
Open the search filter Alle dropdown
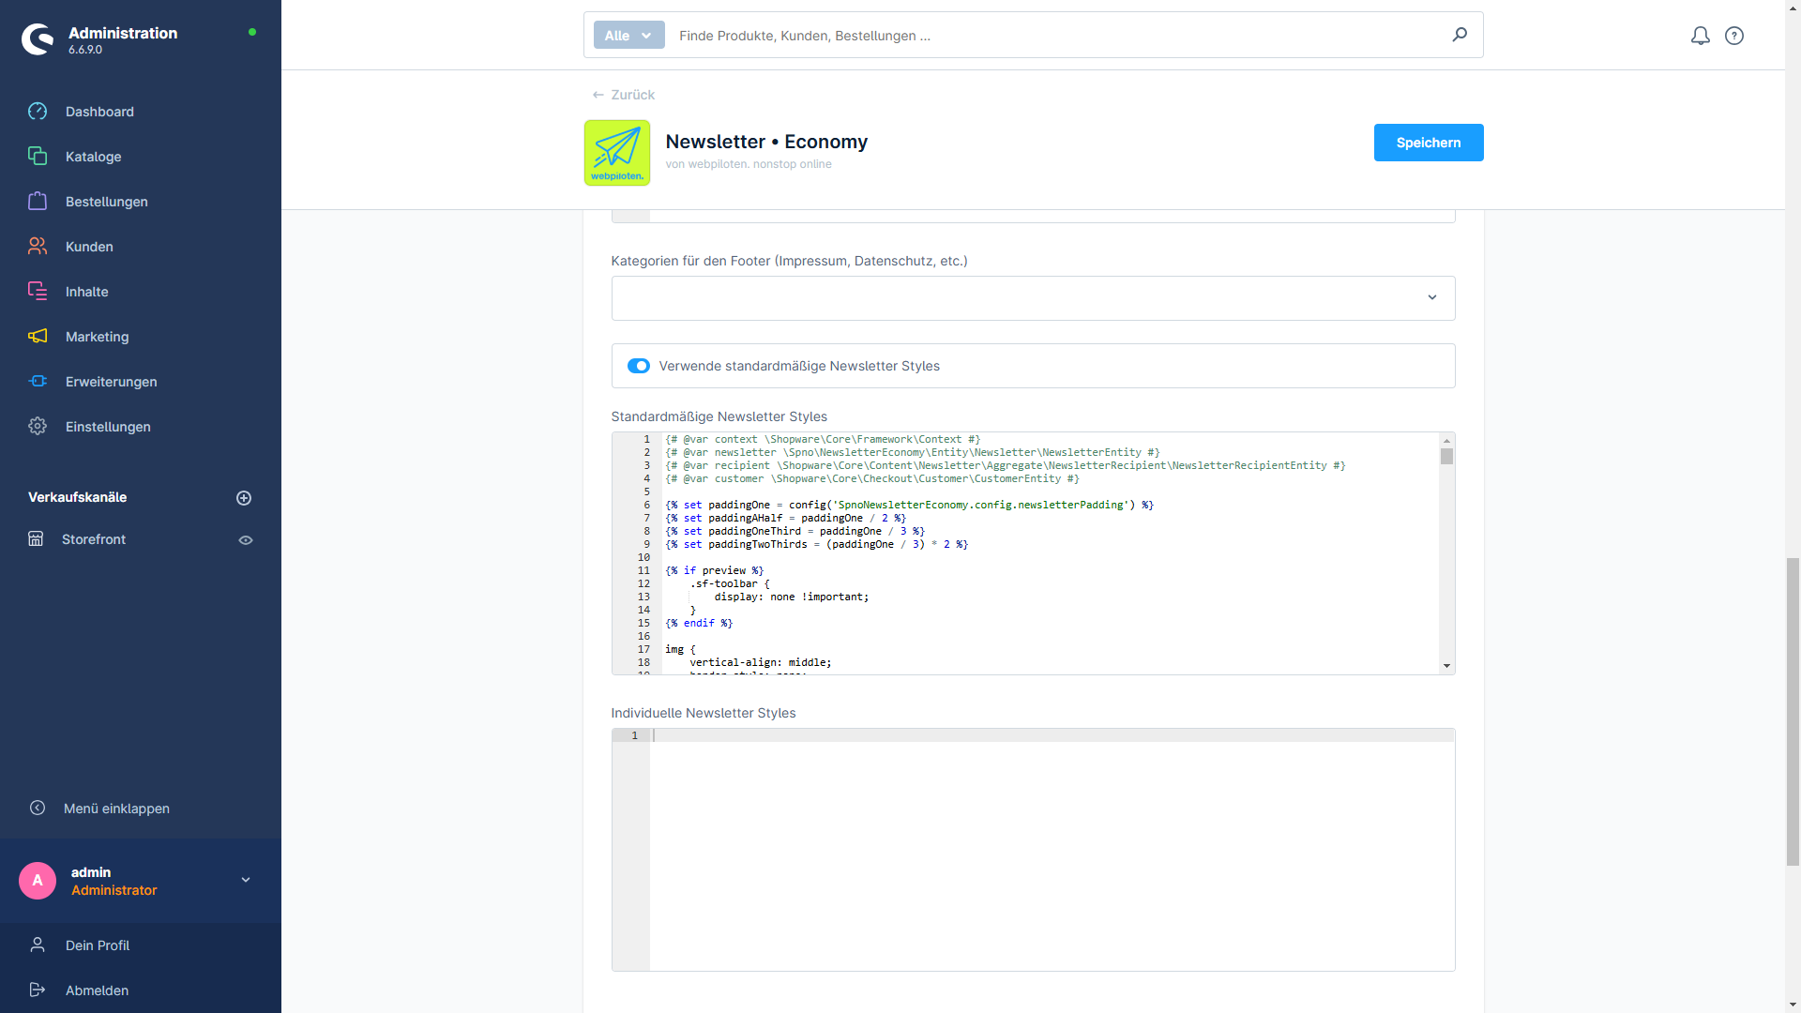[625, 35]
